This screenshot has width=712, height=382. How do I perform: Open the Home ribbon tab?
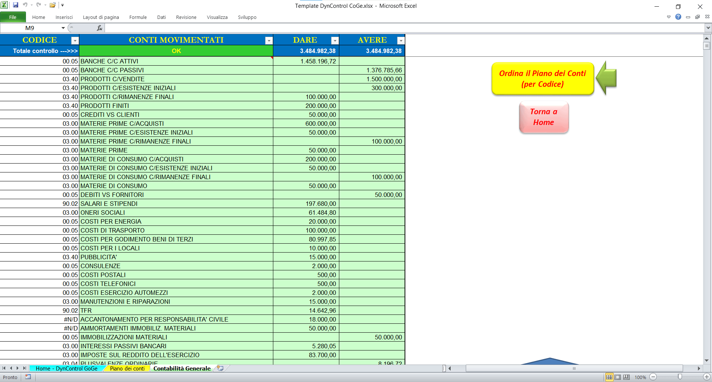click(39, 17)
